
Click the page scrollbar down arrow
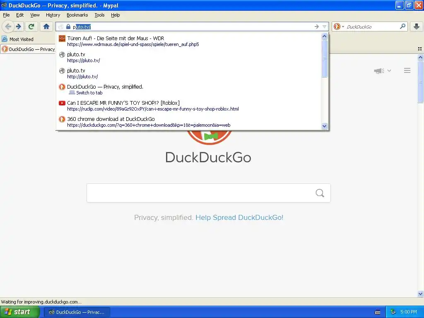pyautogui.click(x=420, y=294)
